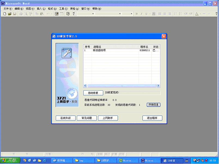Copy using the Word toolbar icon

click(x=37, y=14)
